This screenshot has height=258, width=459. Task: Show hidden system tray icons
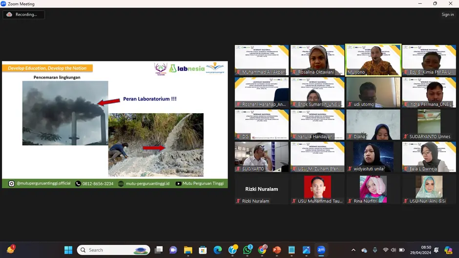[354, 250]
